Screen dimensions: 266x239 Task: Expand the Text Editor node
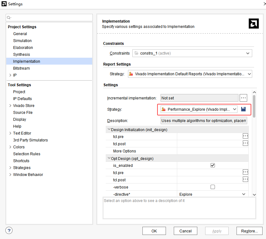click(10, 133)
